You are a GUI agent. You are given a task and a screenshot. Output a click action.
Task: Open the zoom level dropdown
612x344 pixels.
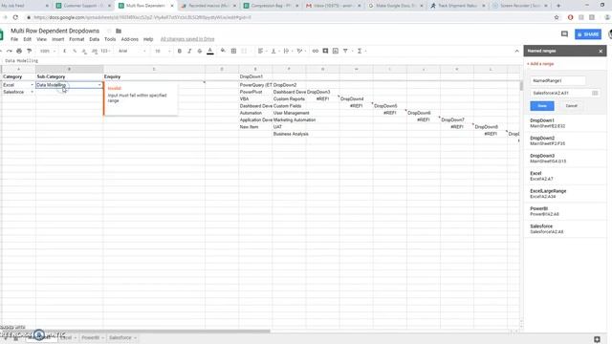(x=48, y=51)
